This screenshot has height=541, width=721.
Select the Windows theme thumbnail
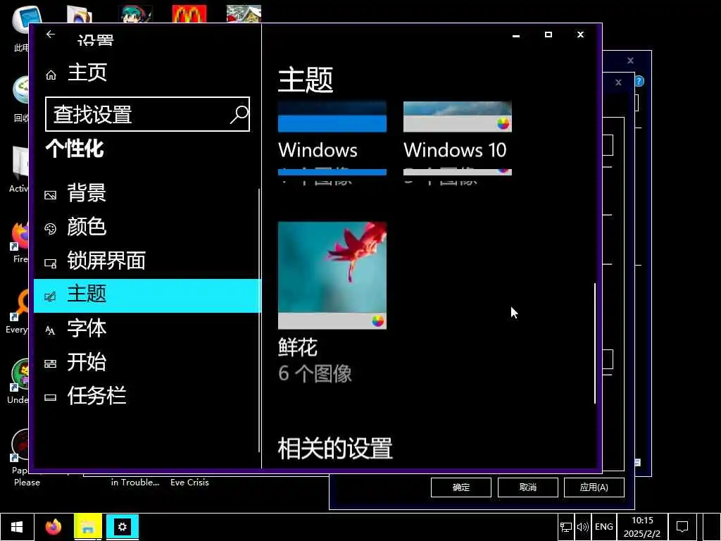tap(332, 117)
